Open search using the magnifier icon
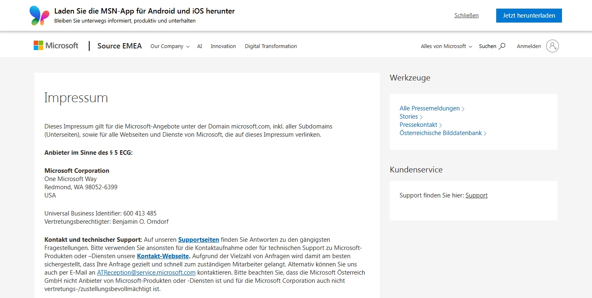Image resolution: width=592 pixels, height=298 pixels. [x=502, y=46]
